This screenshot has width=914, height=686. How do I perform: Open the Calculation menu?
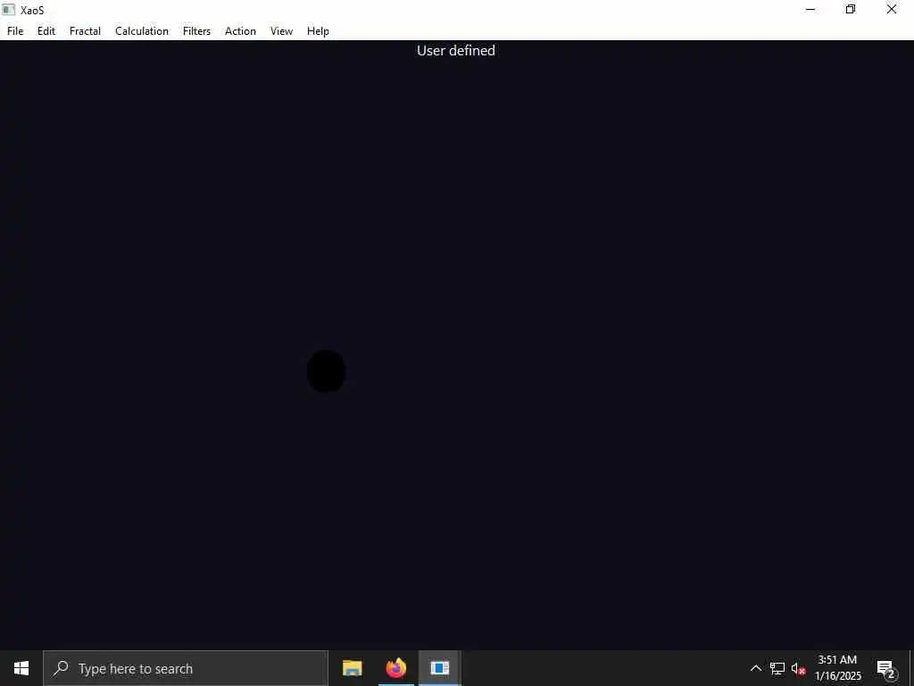coord(142,31)
